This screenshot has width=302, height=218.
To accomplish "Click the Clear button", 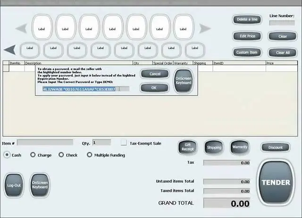I will pos(282,36).
